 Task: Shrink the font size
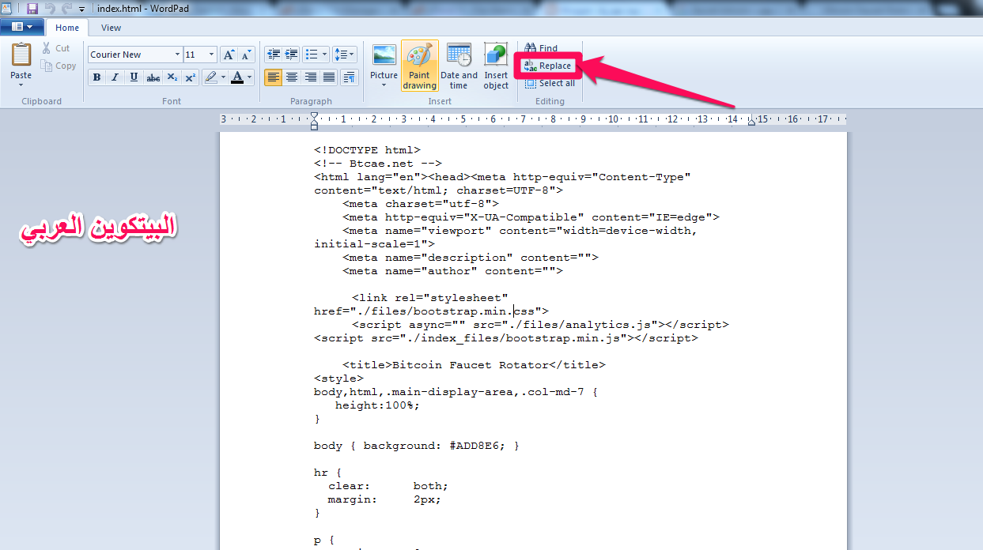coord(246,55)
